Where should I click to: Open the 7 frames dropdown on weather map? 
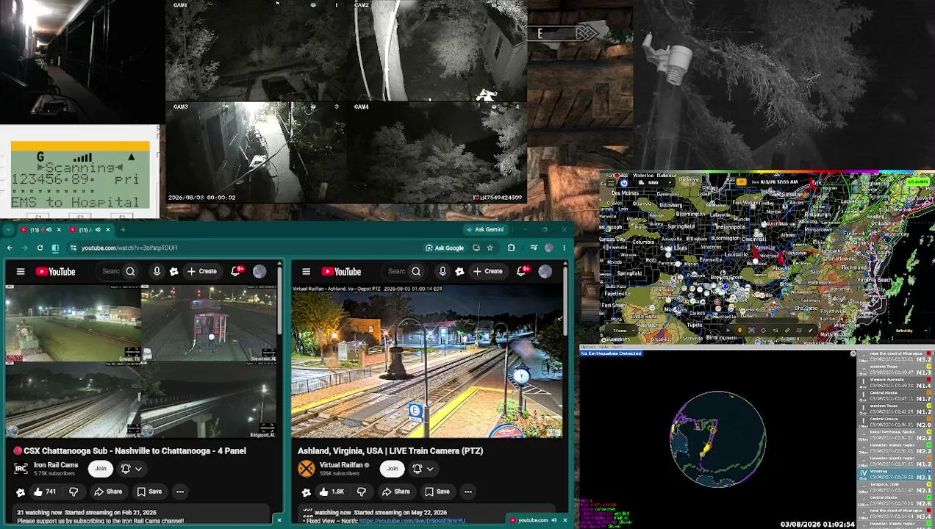pos(620,331)
